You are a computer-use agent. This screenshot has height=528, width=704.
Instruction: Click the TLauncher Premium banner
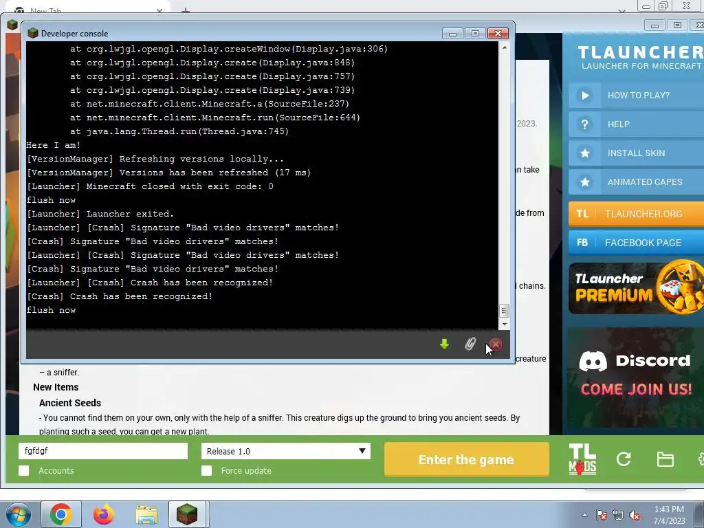(x=636, y=288)
